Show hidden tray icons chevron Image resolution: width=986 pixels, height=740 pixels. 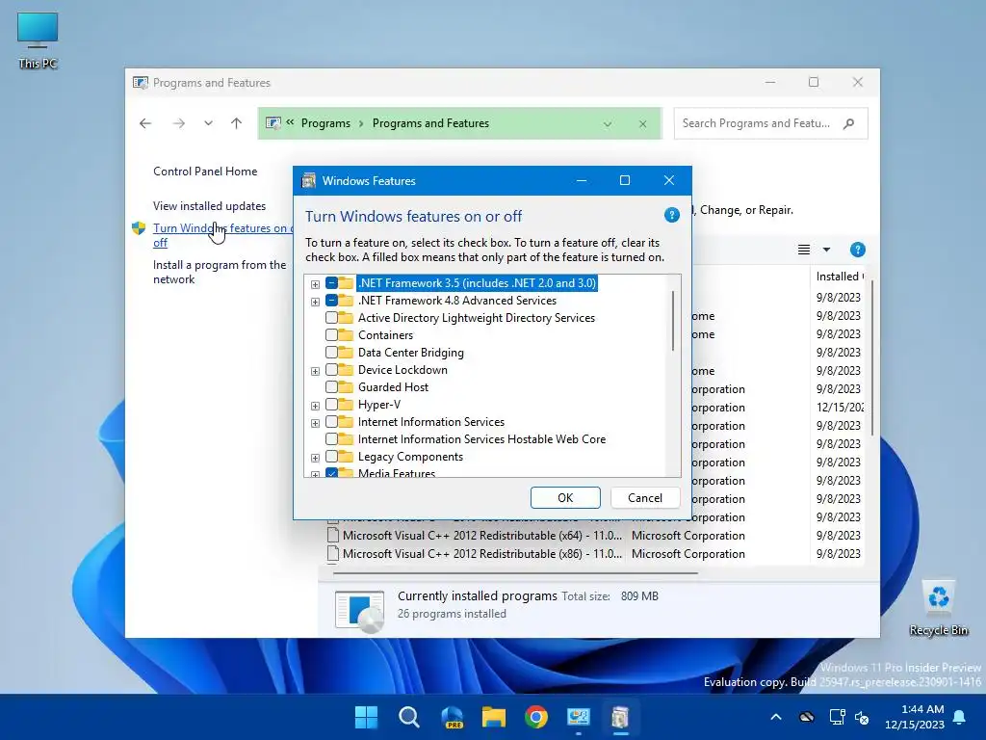(776, 717)
